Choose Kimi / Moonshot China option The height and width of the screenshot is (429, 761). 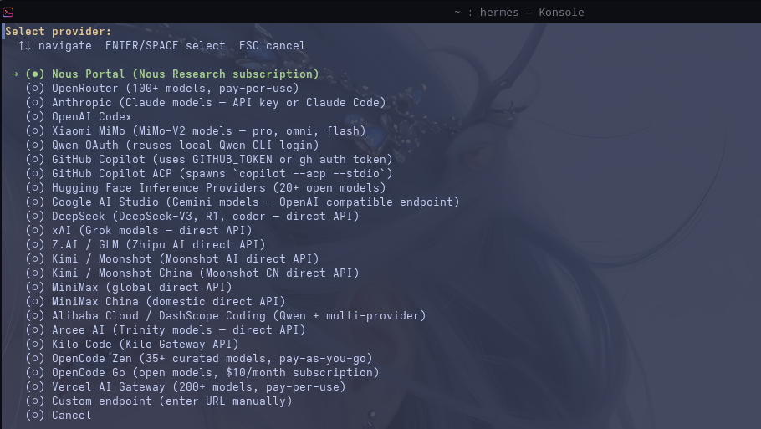point(192,273)
